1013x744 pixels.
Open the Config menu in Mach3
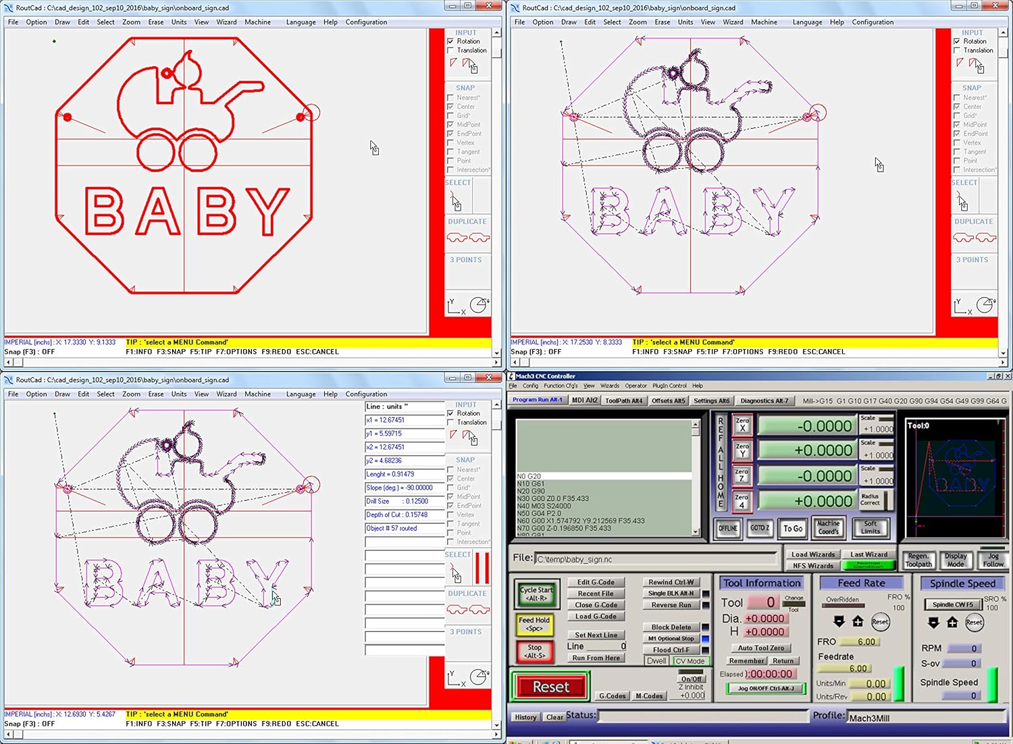[530, 386]
